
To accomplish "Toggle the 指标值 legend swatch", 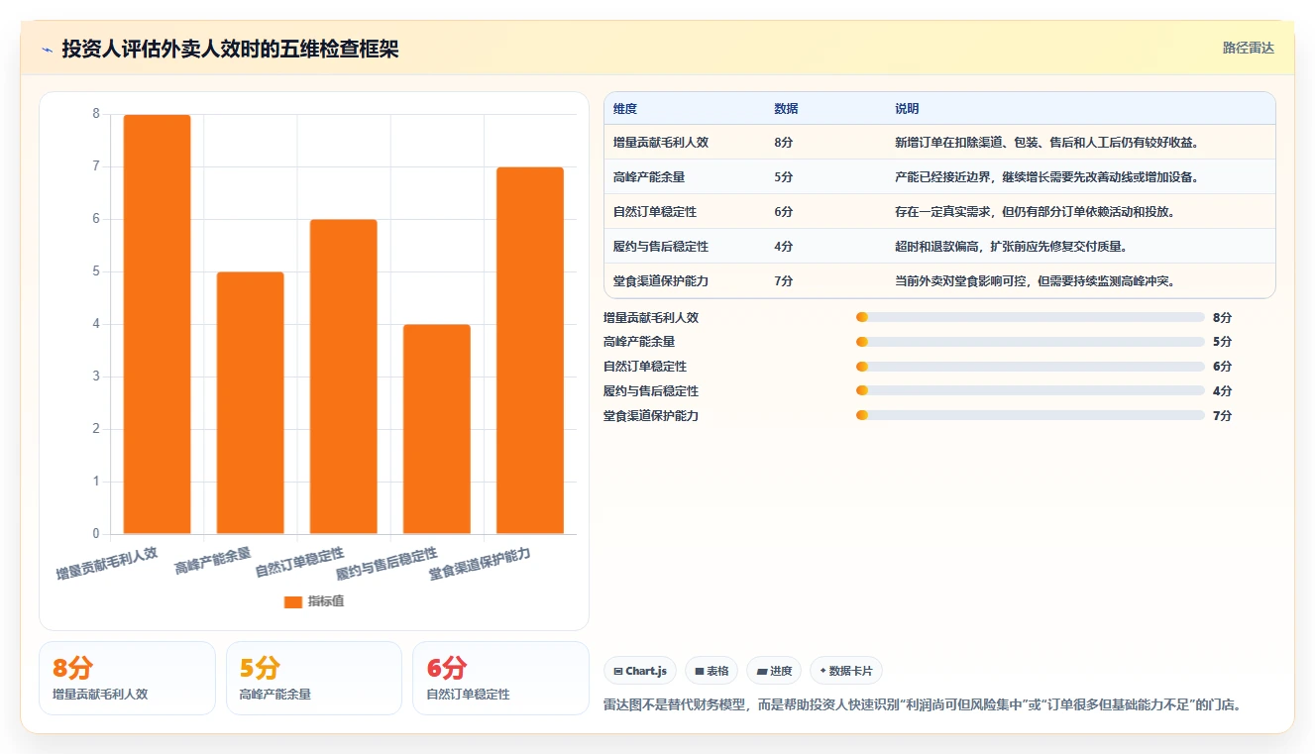I will 292,601.
